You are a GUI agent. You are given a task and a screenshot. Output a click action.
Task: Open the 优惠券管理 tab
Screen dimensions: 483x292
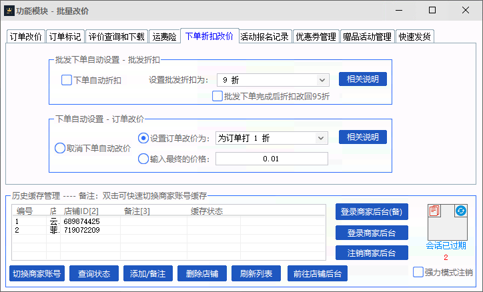click(x=316, y=37)
